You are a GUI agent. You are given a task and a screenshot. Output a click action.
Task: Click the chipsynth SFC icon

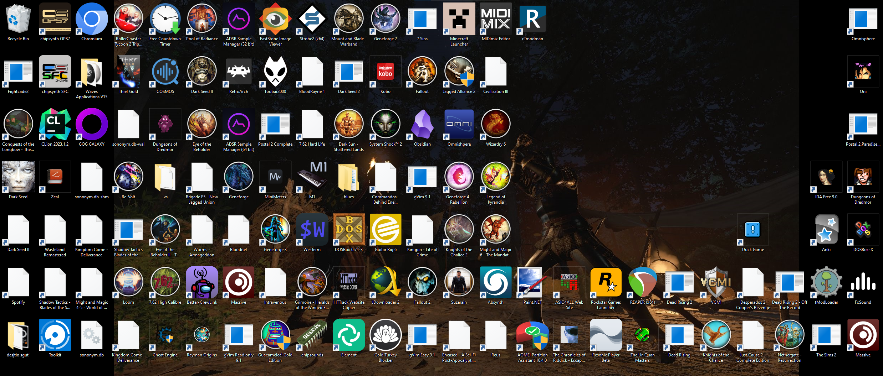pos(55,72)
